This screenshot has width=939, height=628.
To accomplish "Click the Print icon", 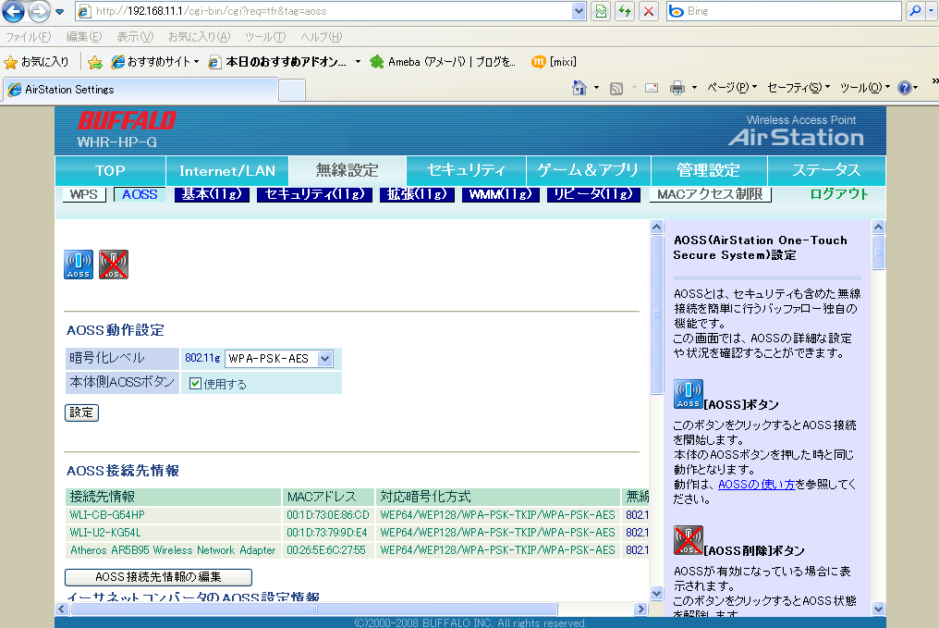I will tap(677, 88).
